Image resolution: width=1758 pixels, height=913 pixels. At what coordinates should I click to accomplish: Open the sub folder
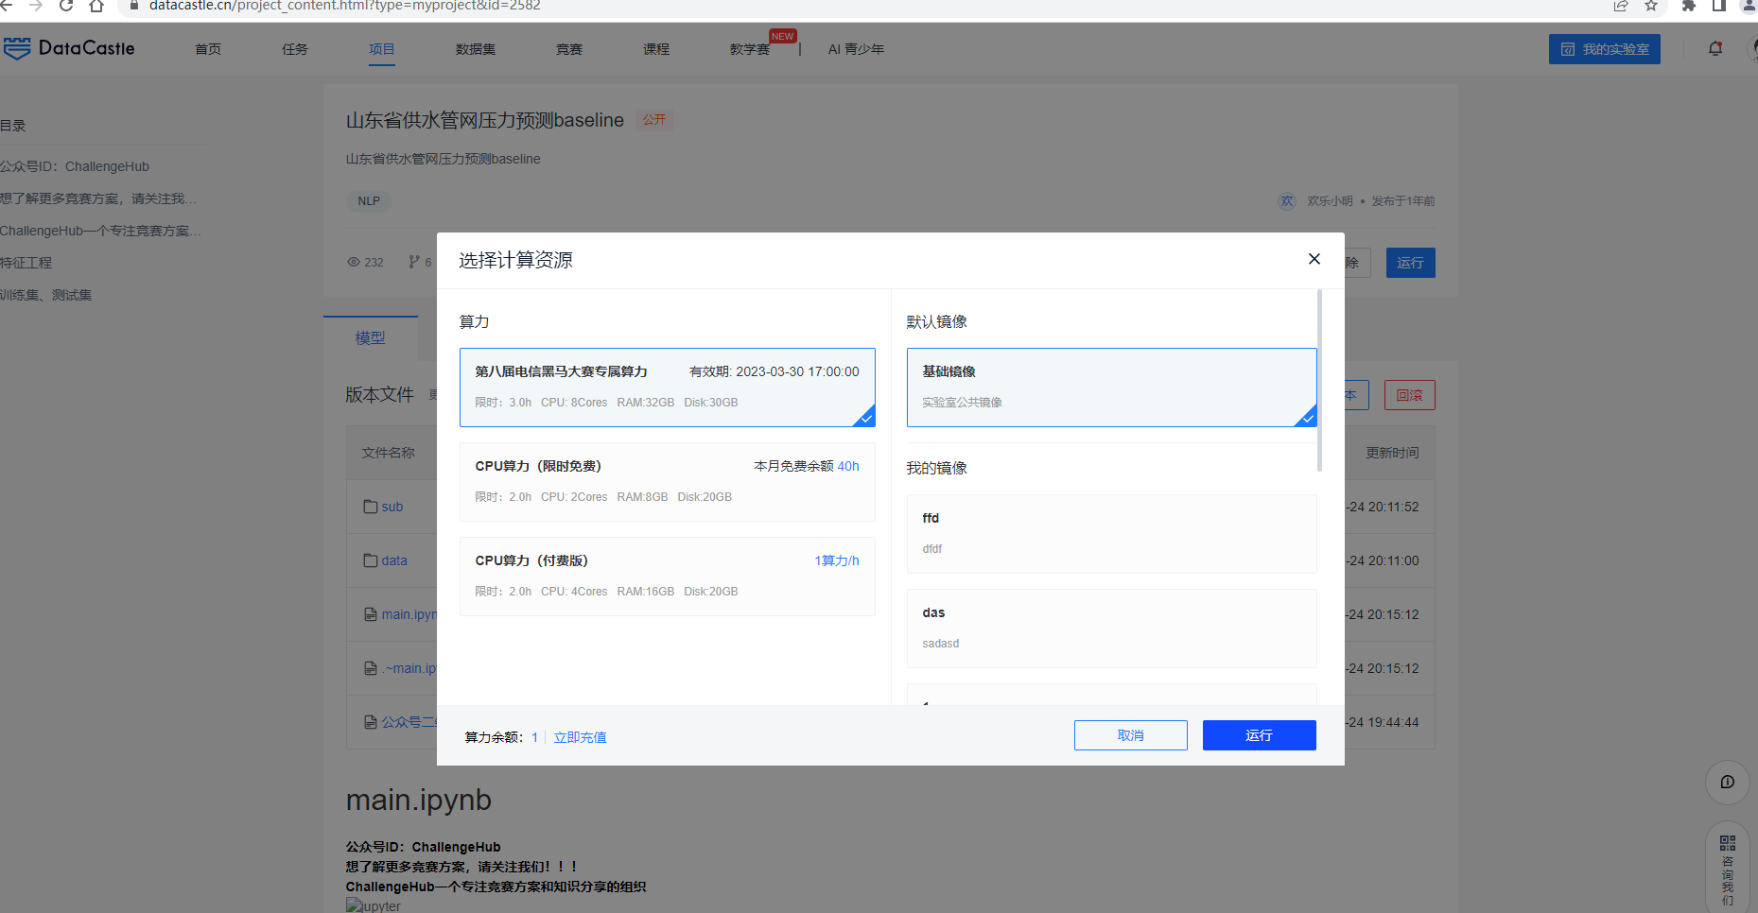pyautogui.click(x=392, y=508)
